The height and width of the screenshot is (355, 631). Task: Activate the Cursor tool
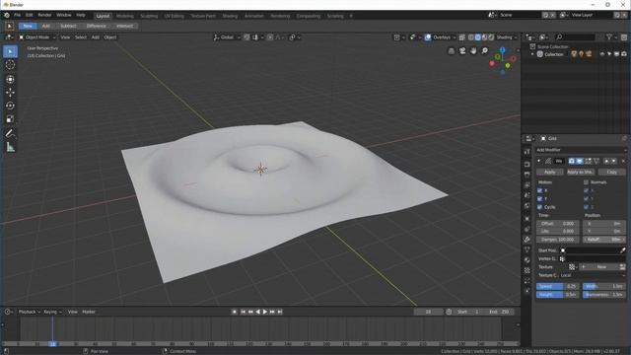pyautogui.click(x=11, y=65)
